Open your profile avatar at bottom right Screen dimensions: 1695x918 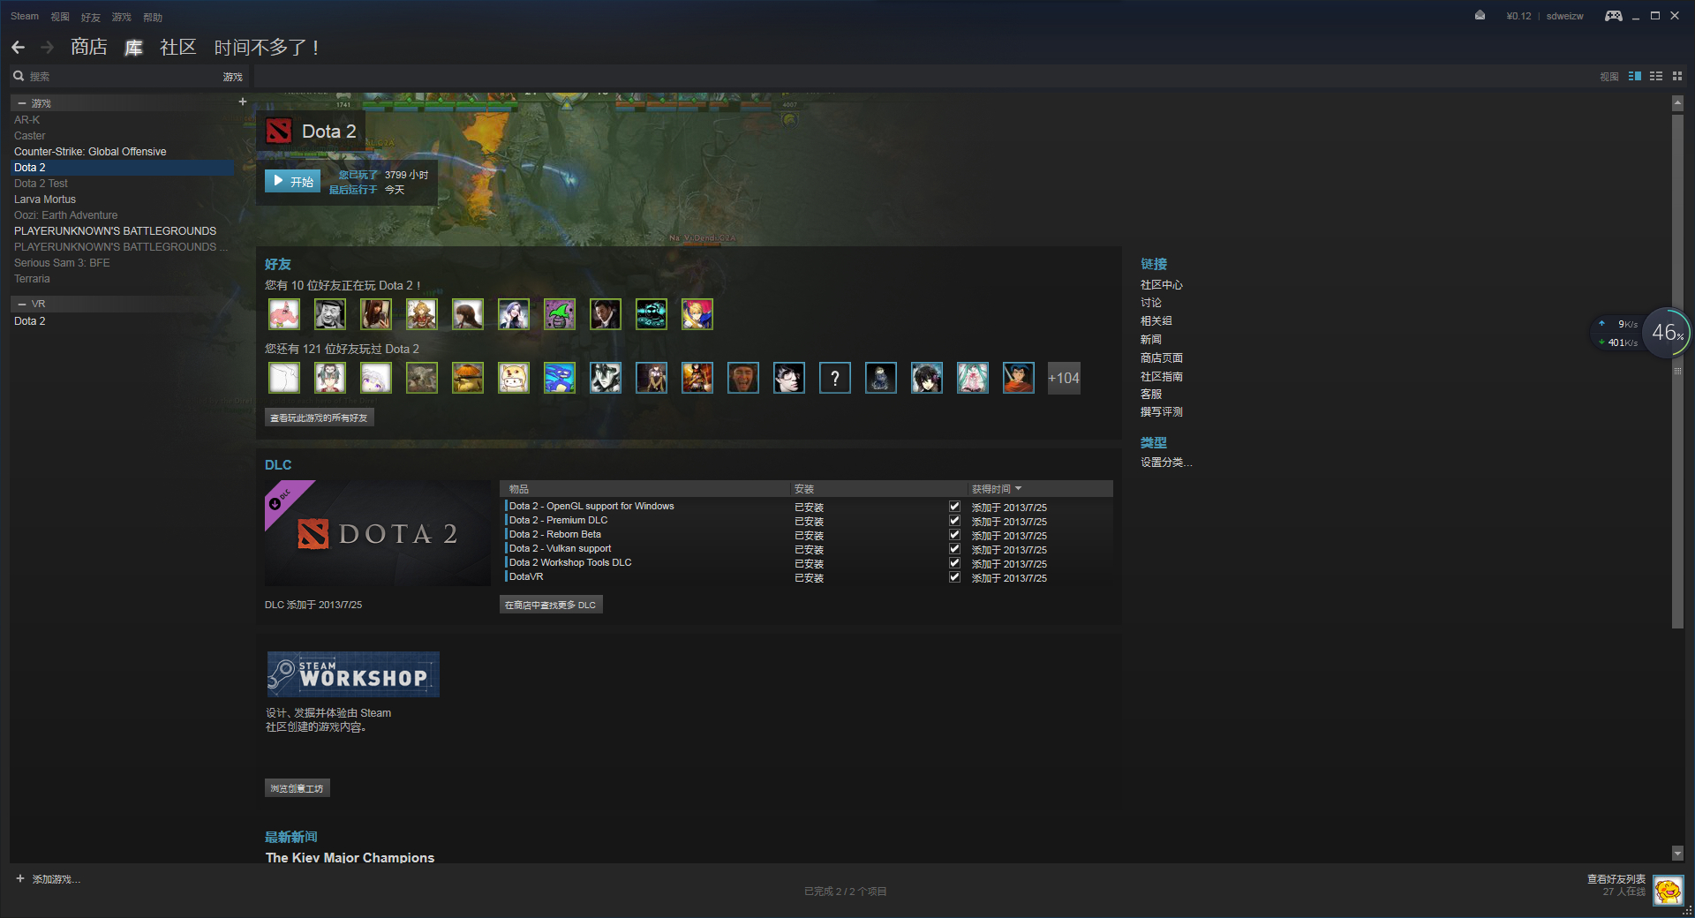(1669, 890)
